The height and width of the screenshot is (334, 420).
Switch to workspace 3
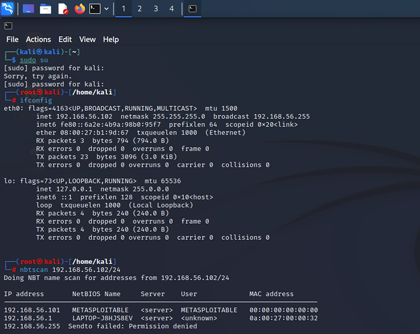click(x=156, y=8)
